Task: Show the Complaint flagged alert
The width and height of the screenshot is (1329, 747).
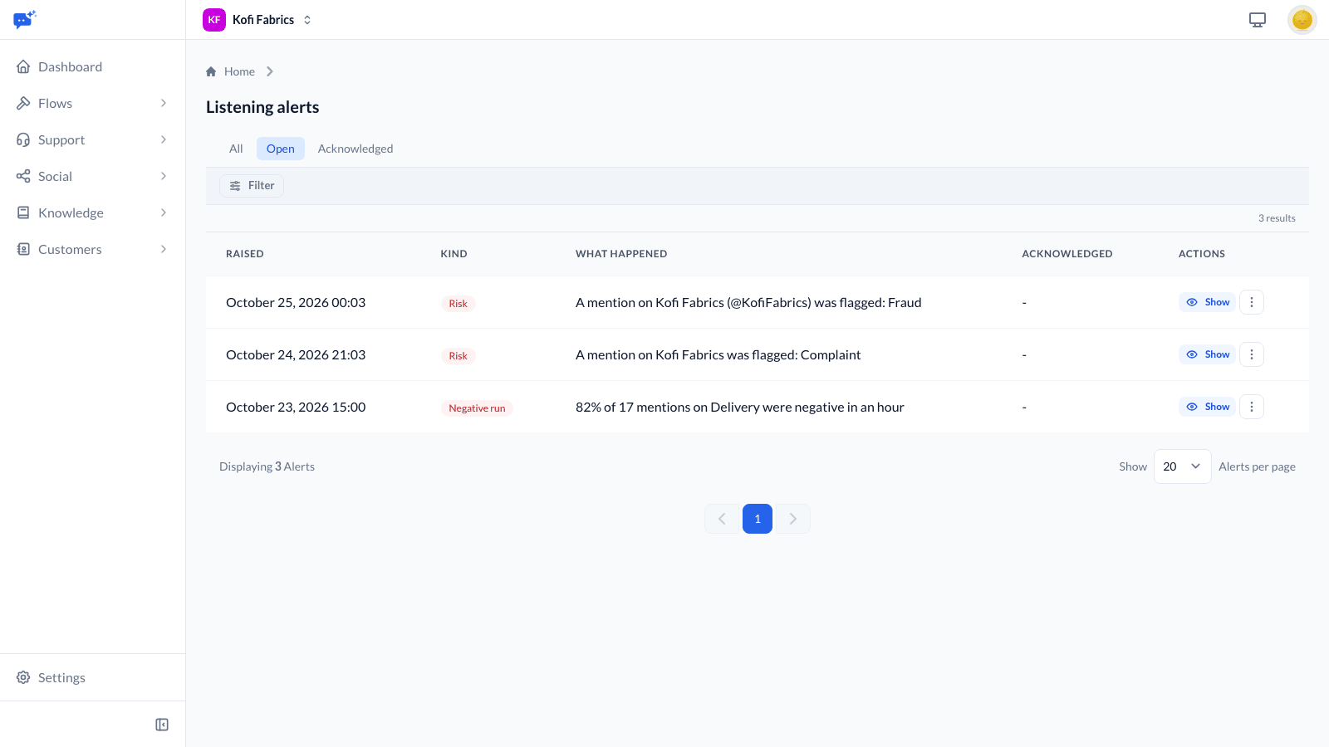Action: click(1208, 354)
